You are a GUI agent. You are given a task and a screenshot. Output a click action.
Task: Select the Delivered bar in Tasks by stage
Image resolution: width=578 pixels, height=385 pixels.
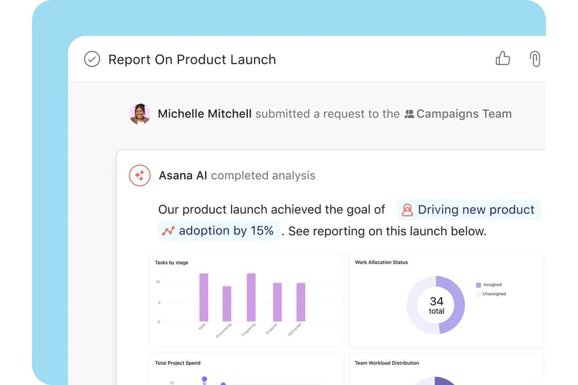pos(301,302)
